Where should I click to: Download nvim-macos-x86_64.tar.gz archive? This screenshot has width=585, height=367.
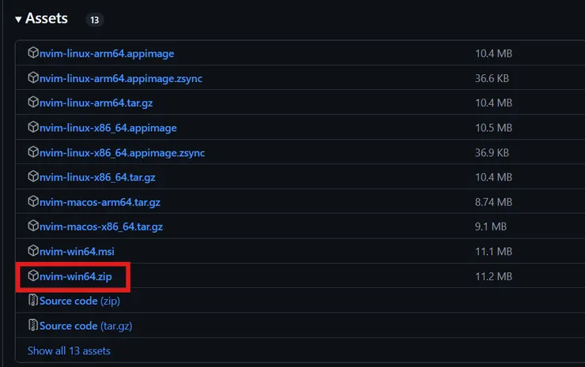[101, 227]
